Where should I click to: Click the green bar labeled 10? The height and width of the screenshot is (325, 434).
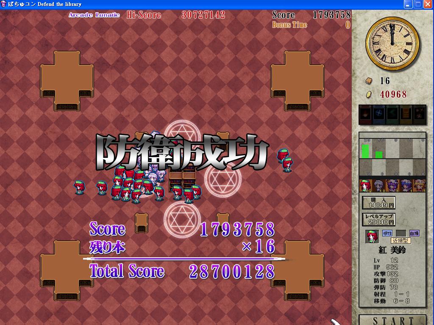click(x=379, y=154)
